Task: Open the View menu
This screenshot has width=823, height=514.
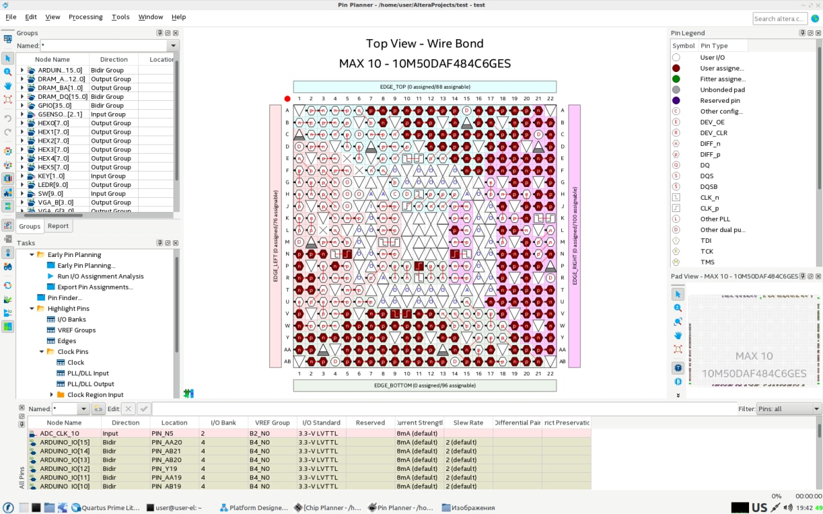Action: point(53,17)
